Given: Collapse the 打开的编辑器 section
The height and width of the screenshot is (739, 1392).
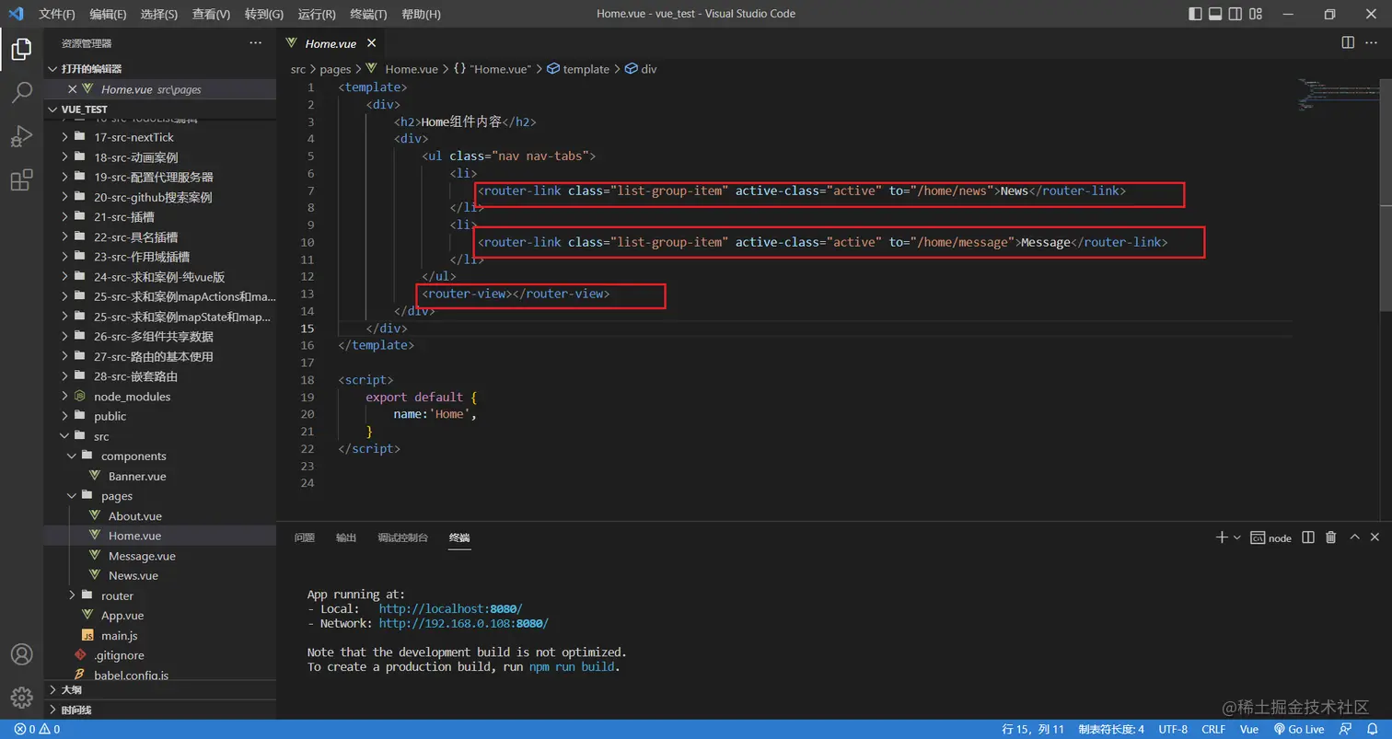Looking at the screenshot, I should pos(160,69).
